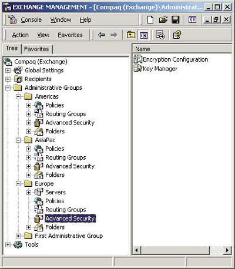
Task: Switch to the Favorites tab
Action: (x=36, y=49)
